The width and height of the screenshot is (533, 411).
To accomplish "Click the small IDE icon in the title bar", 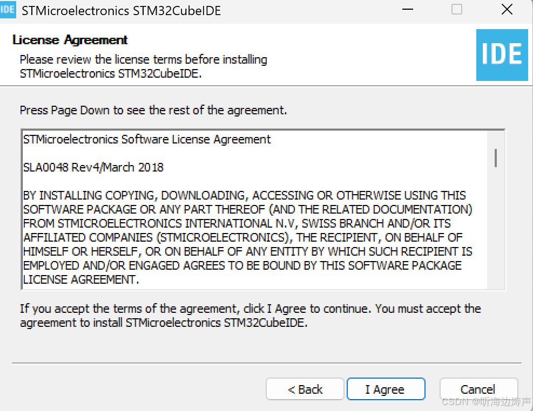I will click(8, 9).
